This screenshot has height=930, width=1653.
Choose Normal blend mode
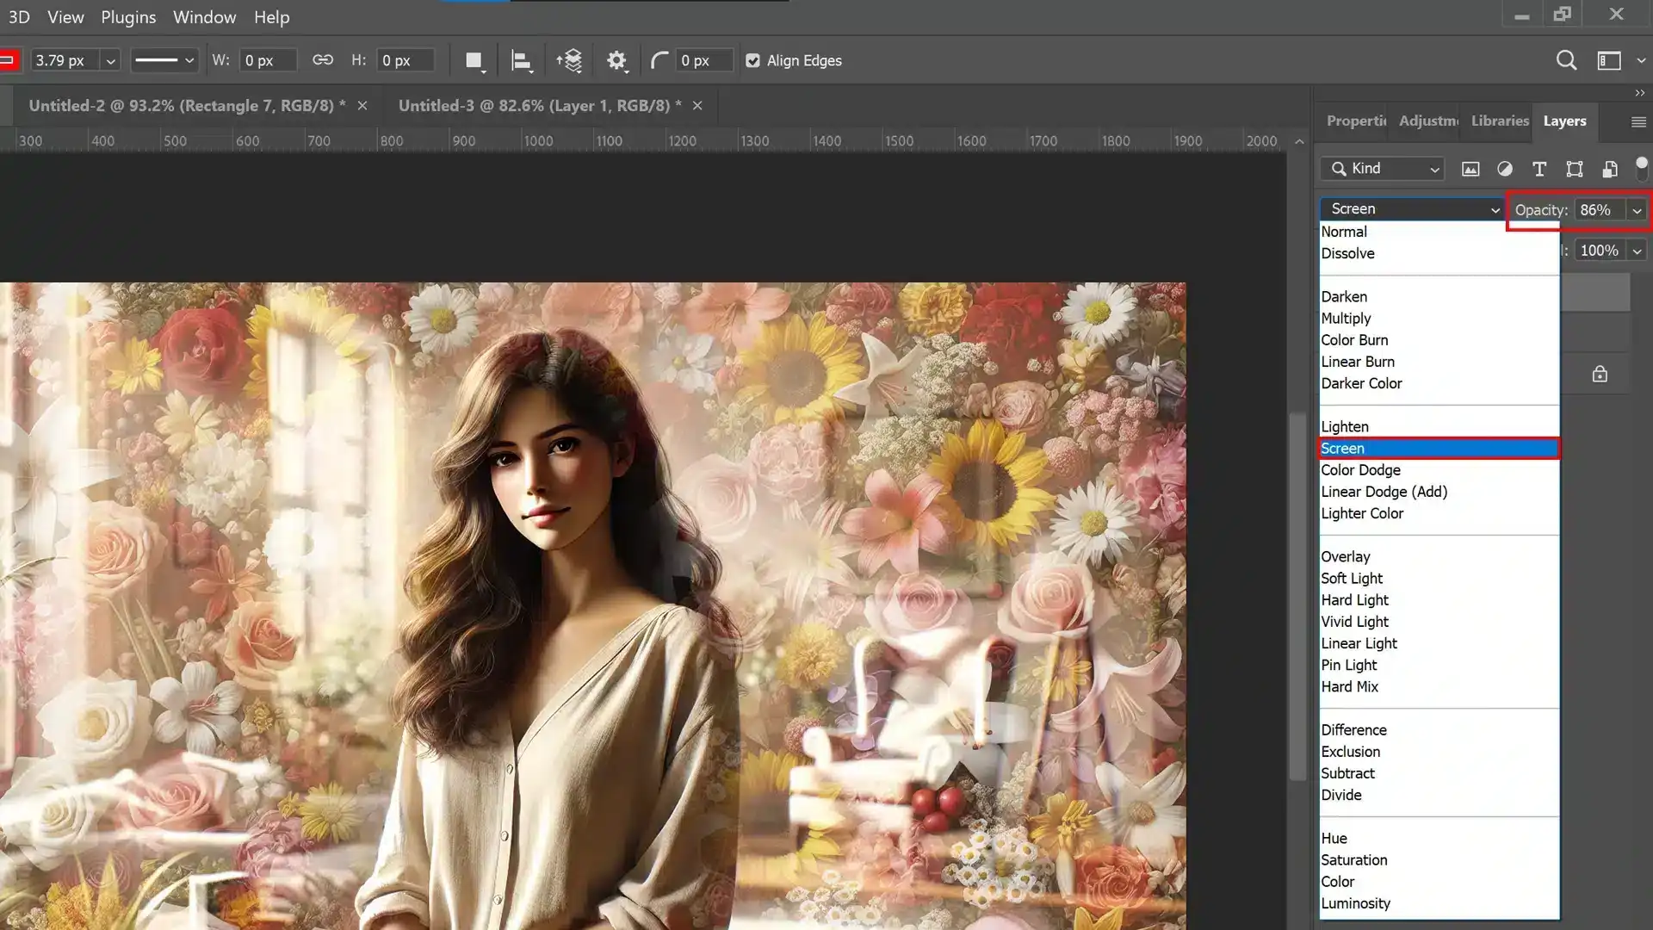click(x=1439, y=232)
